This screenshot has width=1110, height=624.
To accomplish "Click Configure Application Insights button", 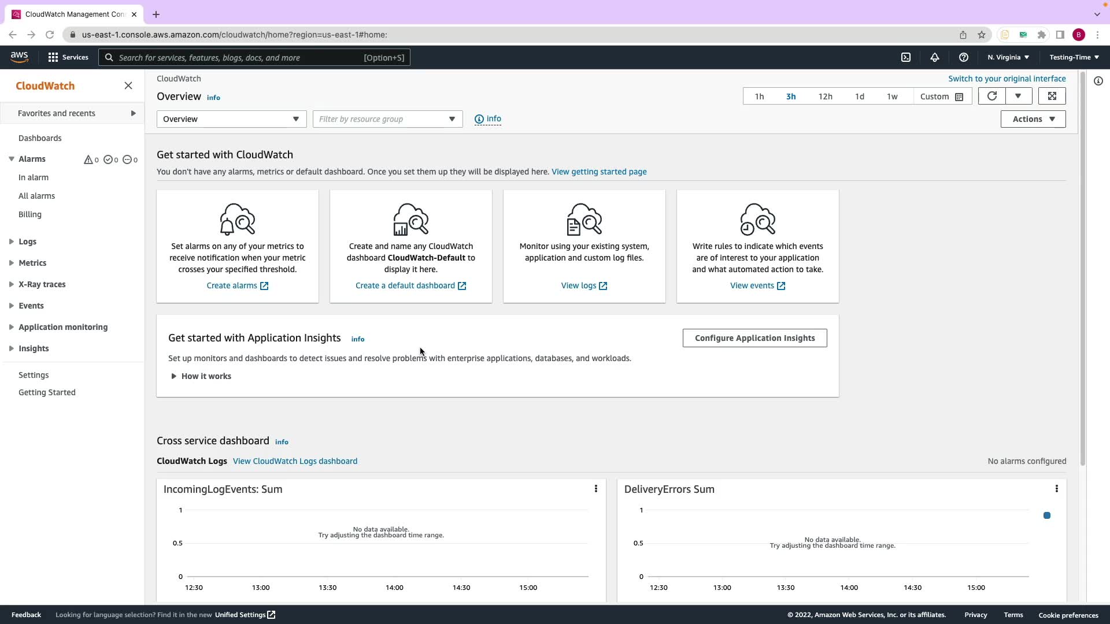I will click(x=754, y=338).
